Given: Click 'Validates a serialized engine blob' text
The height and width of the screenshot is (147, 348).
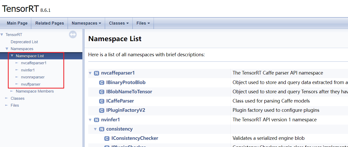Looking at the screenshot, I should pos(268,138).
